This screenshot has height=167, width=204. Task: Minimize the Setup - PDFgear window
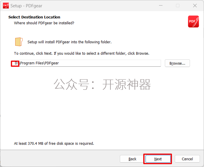[161, 6]
